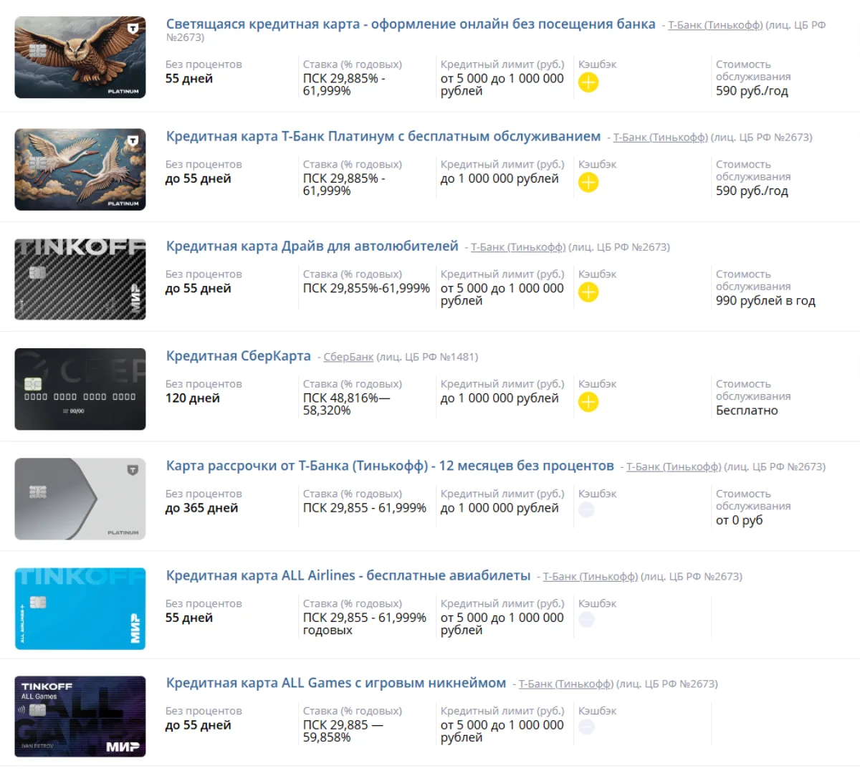
Task: Click the yellow cashback icon for T-Банк Платинум card
Action: (x=588, y=183)
